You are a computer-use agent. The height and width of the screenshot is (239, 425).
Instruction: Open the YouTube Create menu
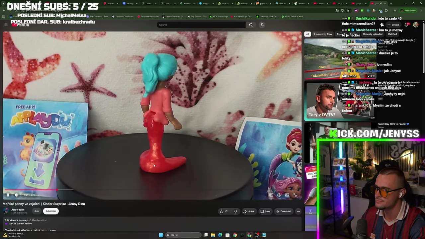(x=393, y=25)
